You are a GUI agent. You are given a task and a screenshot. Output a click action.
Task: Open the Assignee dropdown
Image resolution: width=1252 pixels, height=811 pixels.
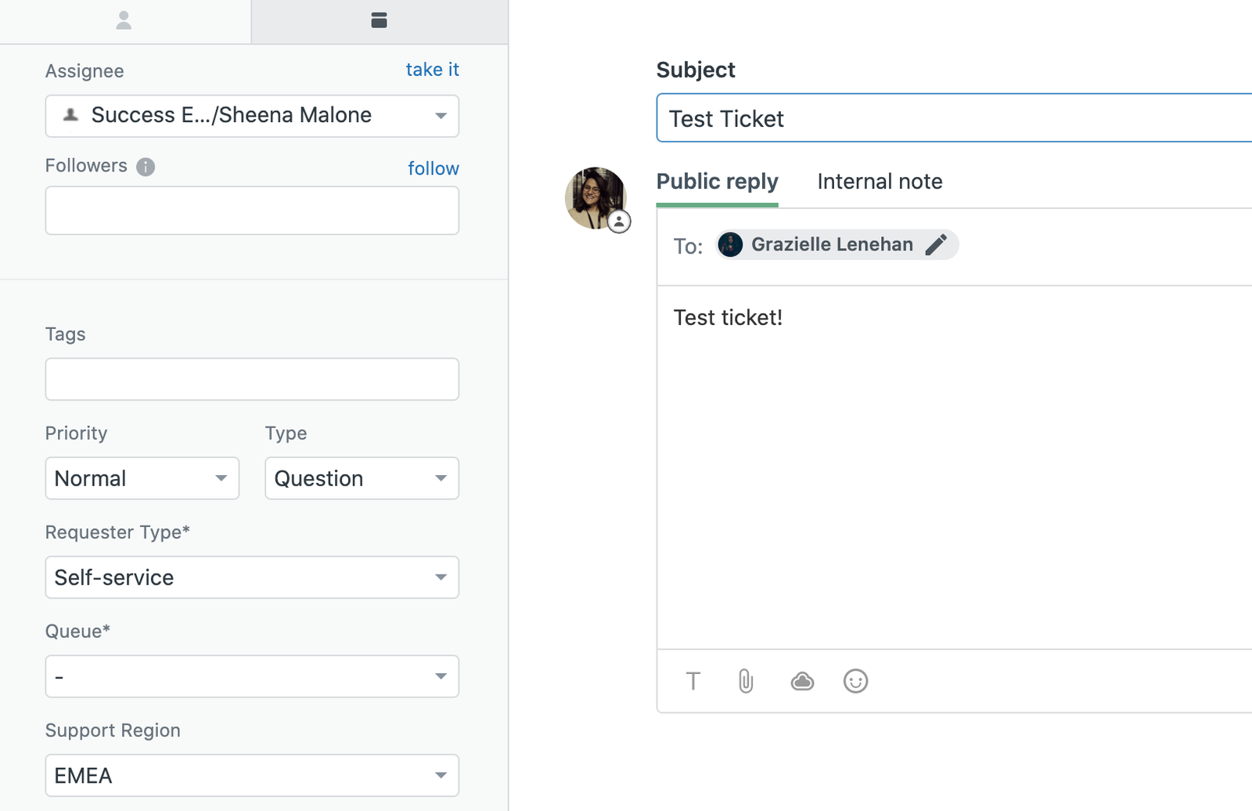coord(252,116)
